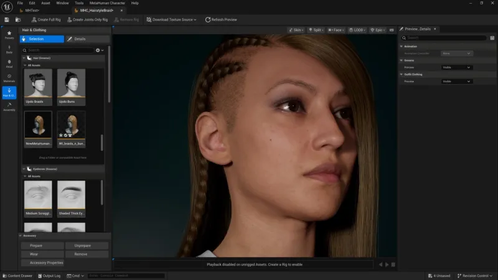Screen dimensions: 498x280
Task: Open the Materials sidebar section
Action: (9, 78)
